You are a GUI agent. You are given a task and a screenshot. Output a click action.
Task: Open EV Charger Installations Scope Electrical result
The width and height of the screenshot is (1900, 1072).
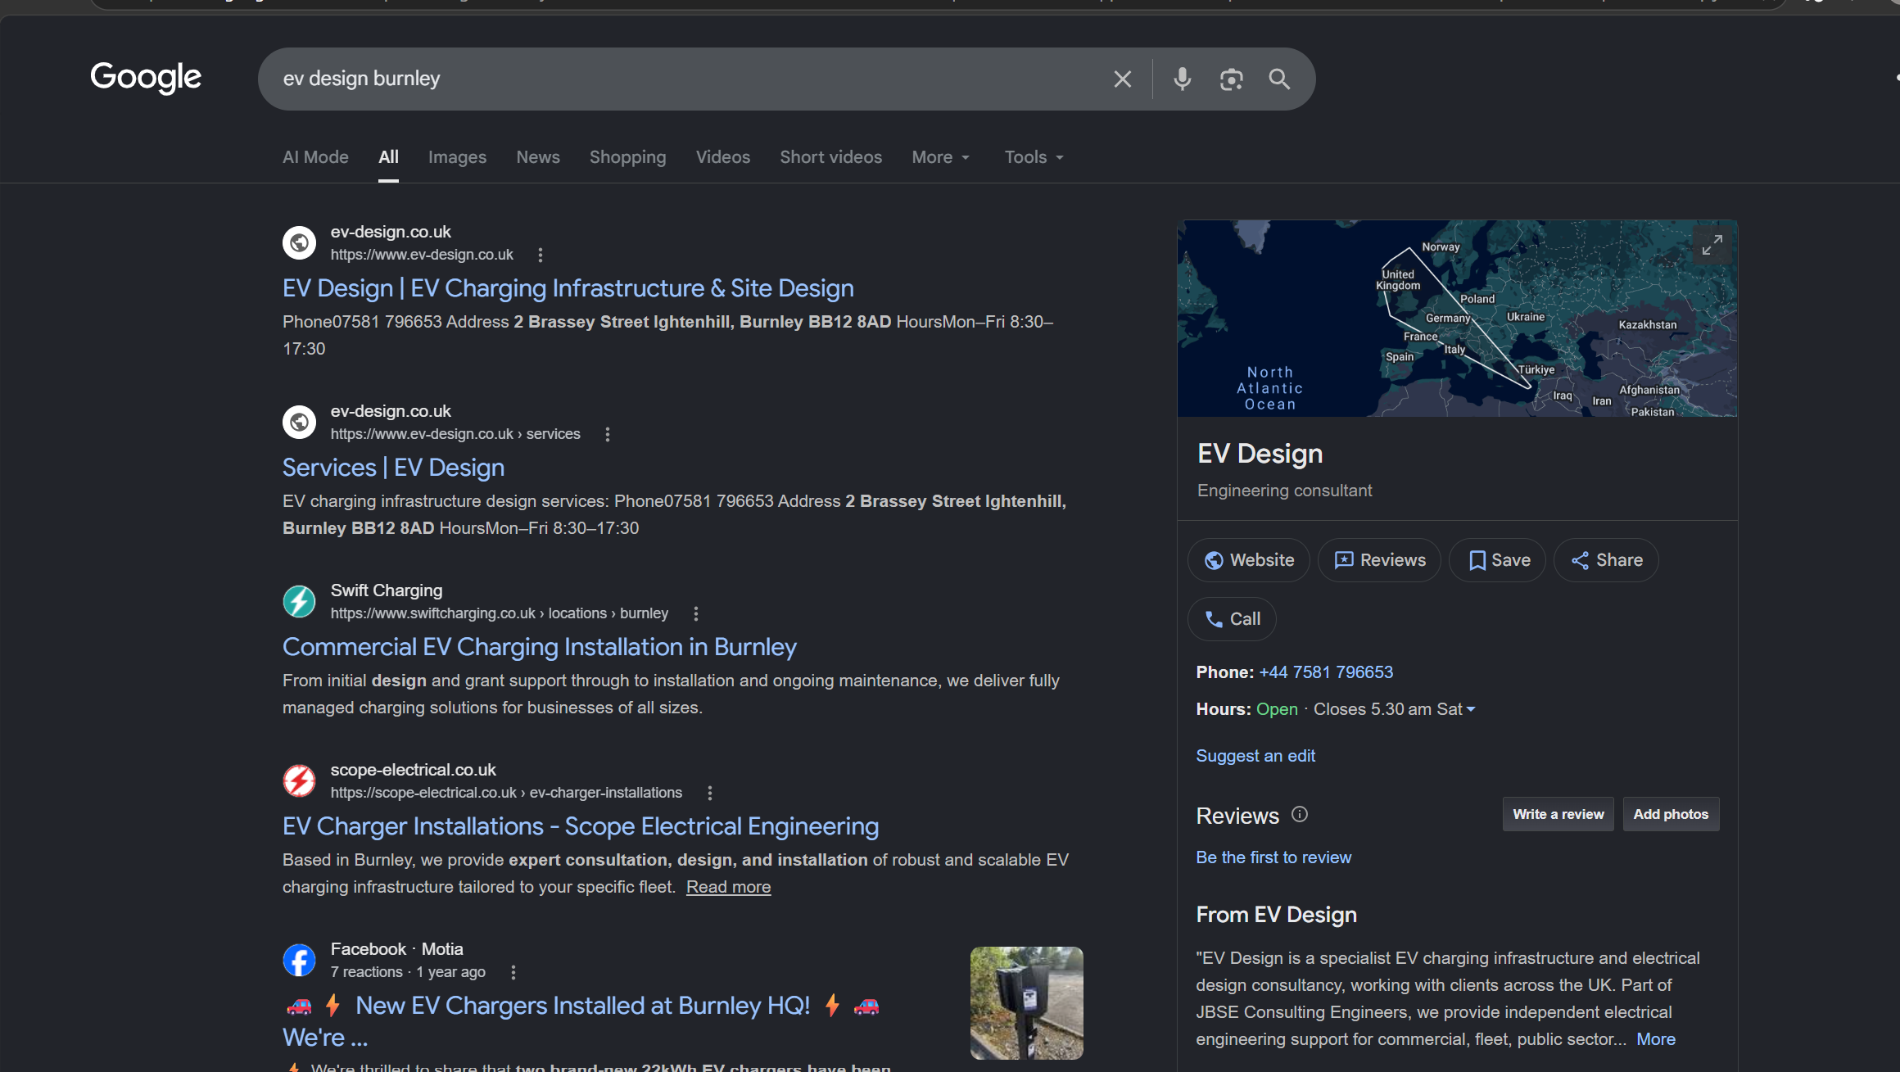pos(581,826)
